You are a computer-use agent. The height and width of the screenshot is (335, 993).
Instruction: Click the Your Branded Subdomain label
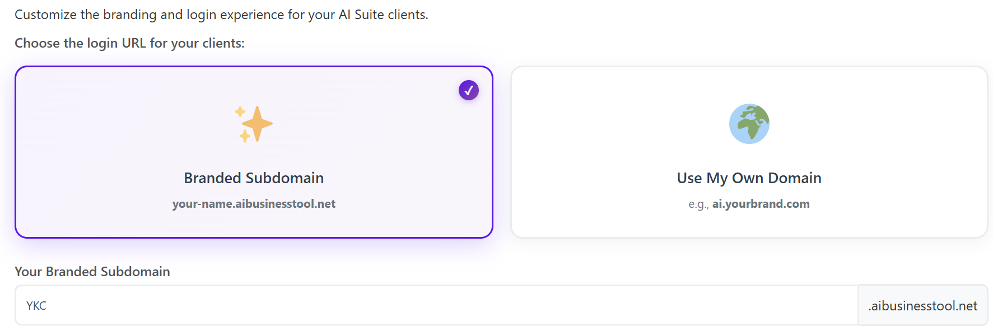point(92,272)
